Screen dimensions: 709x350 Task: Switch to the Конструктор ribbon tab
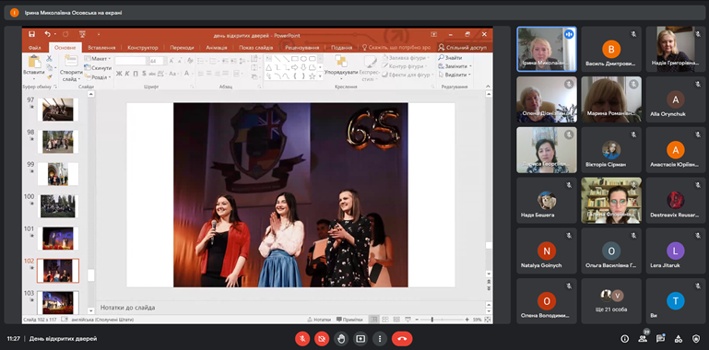142,47
